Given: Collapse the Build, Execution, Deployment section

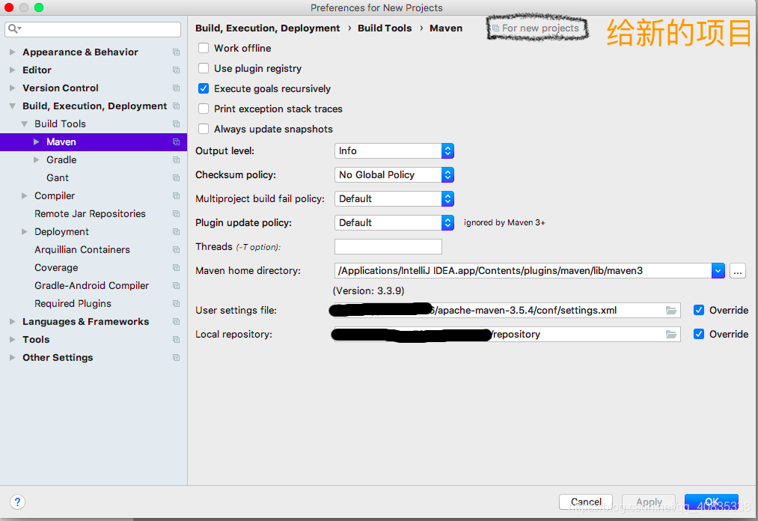Looking at the screenshot, I should 13,106.
